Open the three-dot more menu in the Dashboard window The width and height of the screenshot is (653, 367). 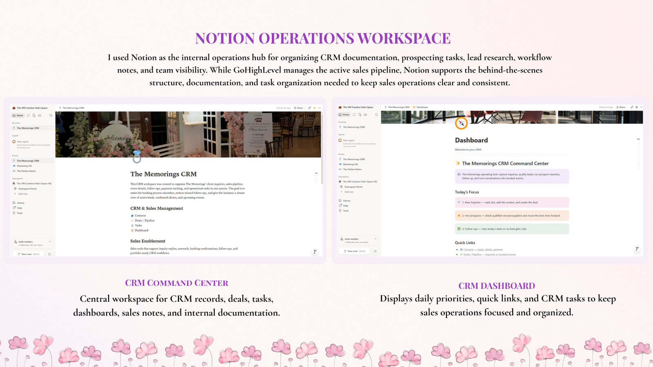[642, 107]
